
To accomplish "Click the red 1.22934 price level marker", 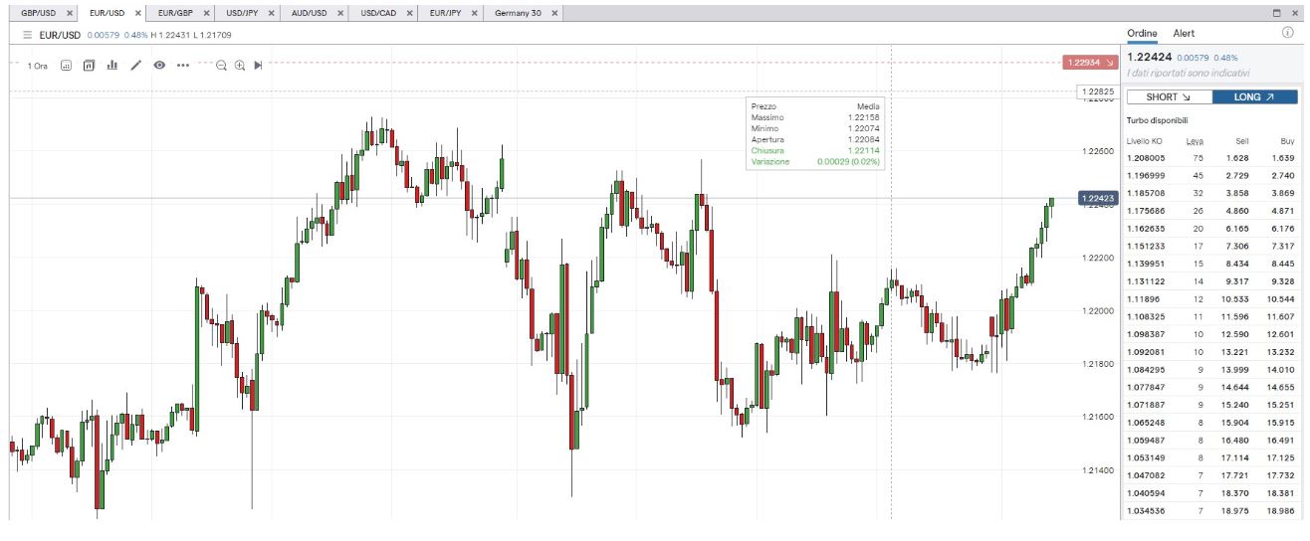I will (x=1091, y=62).
